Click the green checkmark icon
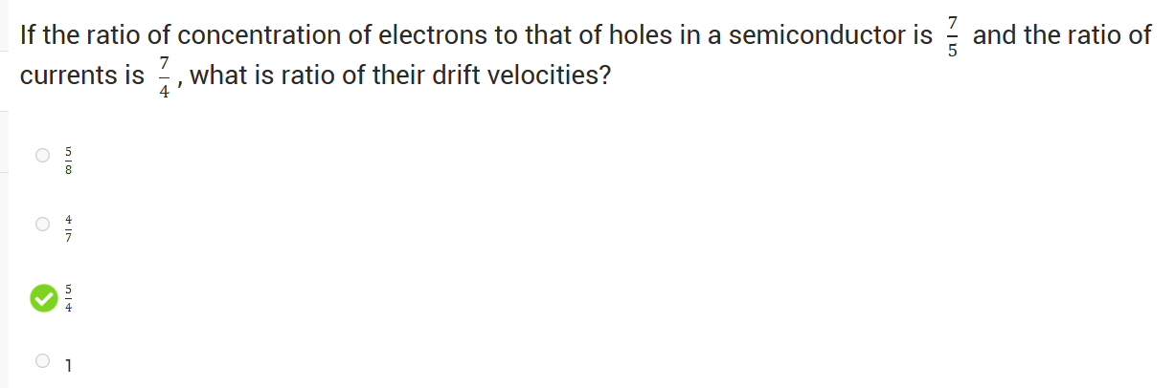Screen dimensions: 1175x388 (42, 298)
